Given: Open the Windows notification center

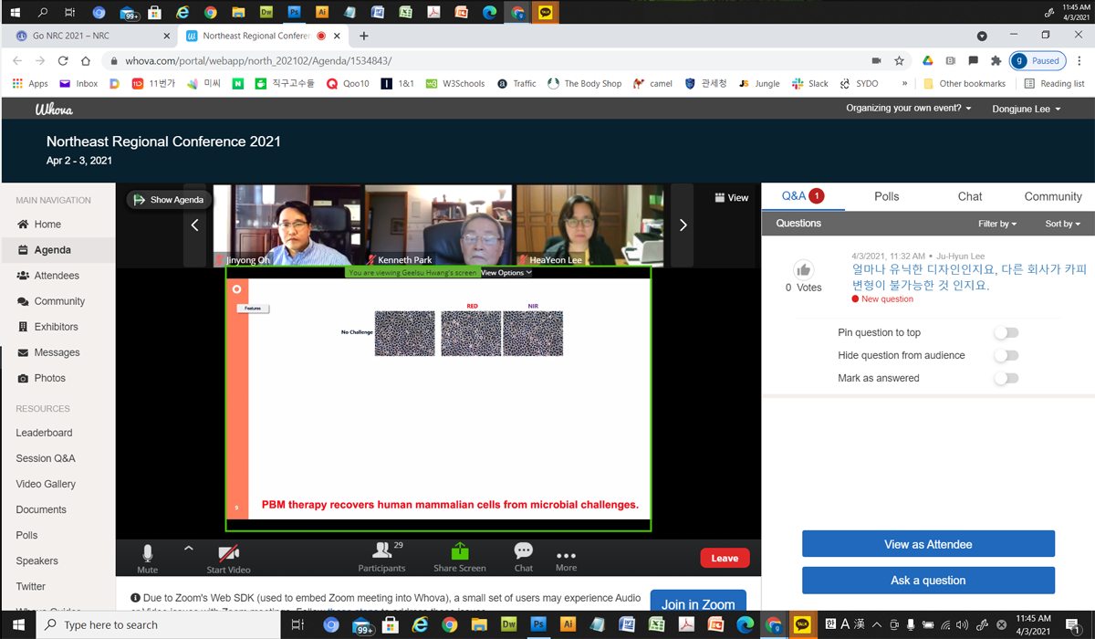Looking at the screenshot, I should pyautogui.click(x=1073, y=624).
